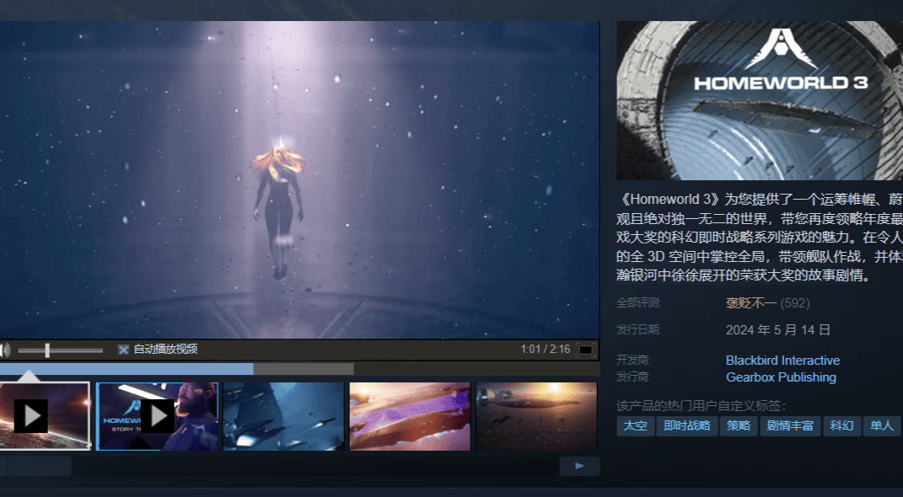Select the 单人 tag
This screenshot has width=903, height=497.
882,426
